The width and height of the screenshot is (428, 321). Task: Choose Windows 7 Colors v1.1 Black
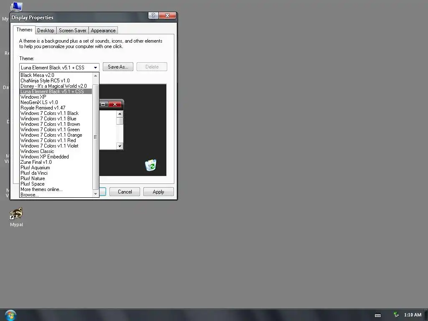click(x=56, y=113)
